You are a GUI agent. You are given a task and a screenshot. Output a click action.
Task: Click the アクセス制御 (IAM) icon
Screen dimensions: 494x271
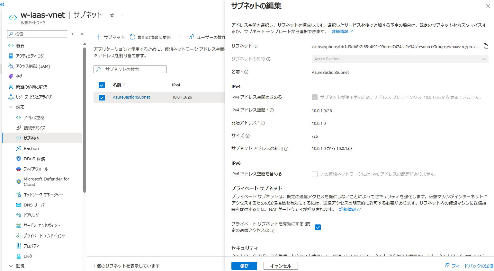click(x=11, y=66)
